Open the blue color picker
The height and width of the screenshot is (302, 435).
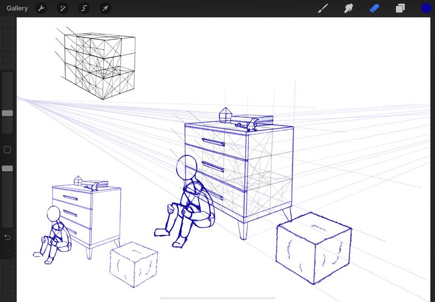(426, 8)
